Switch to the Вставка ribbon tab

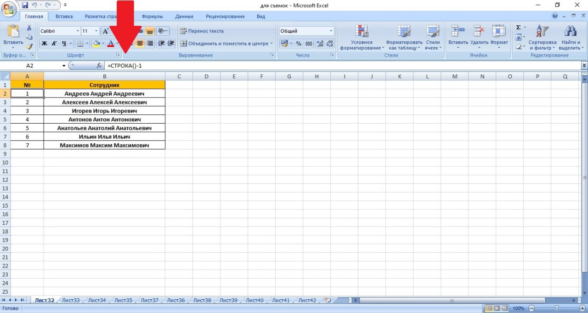tap(64, 17)
